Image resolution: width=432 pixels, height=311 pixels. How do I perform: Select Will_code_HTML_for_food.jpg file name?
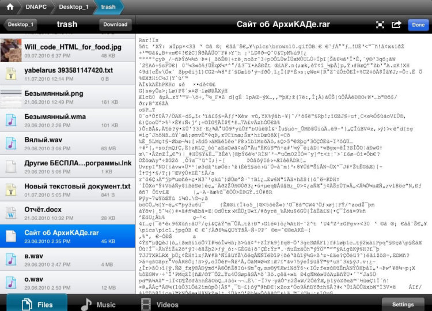tap(73, 47)
